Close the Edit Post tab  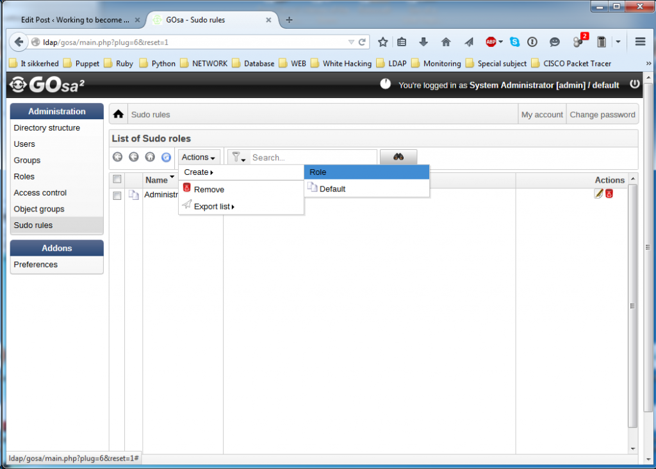(137, 20)
